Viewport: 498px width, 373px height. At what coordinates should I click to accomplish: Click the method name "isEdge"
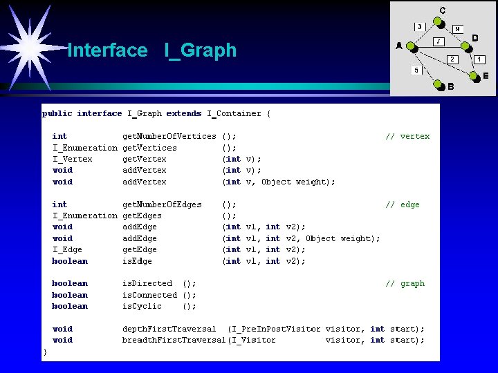coord(137,261)
